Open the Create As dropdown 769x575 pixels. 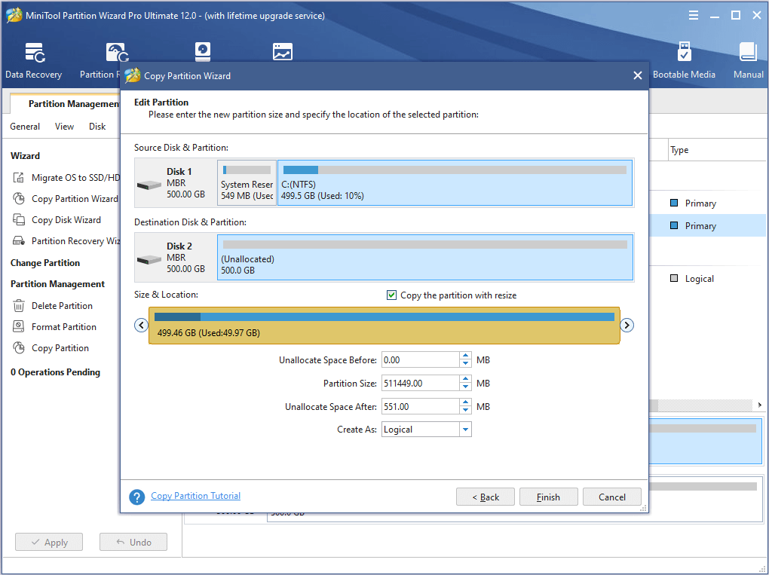[x=465, y=430]
